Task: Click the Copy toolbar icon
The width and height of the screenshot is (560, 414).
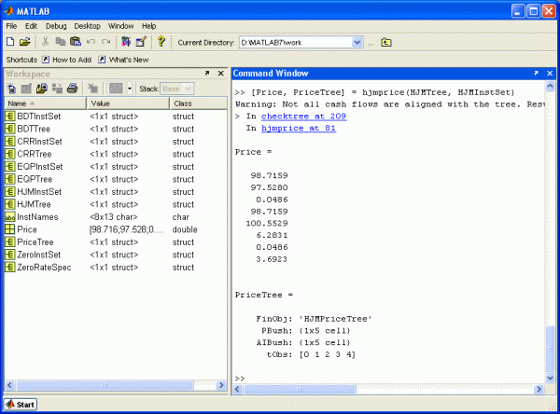Action: coord(60,42)
